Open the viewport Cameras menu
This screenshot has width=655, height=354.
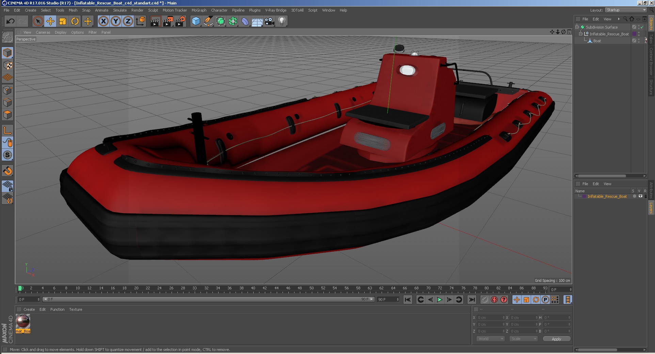pos(43,32)
